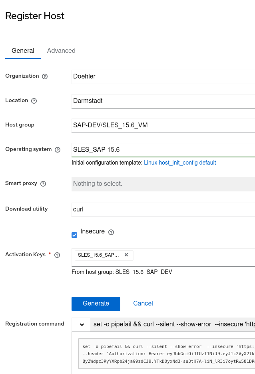Screen dimensions: 255x374
Task: Uncheck the Insecure checkbox
Action: click(x=74, y=235)
